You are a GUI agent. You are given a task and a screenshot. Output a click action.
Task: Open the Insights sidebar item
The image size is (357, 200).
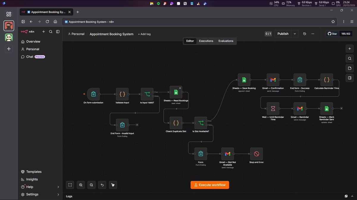40,179
